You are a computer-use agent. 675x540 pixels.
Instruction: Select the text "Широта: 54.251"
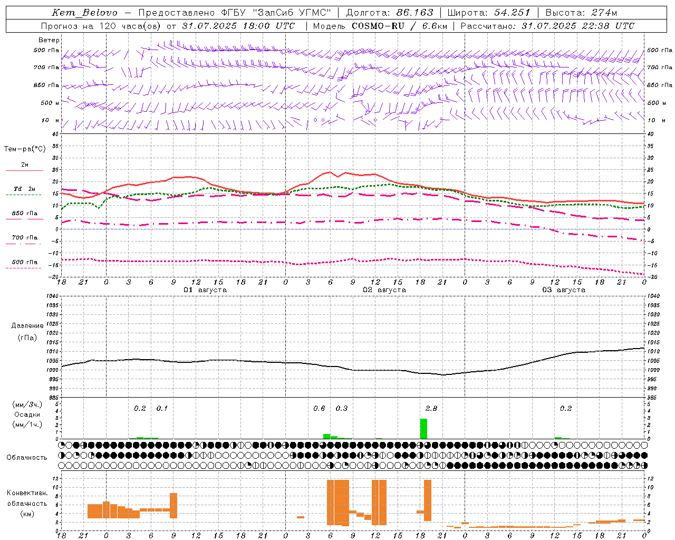click(488, 13)
